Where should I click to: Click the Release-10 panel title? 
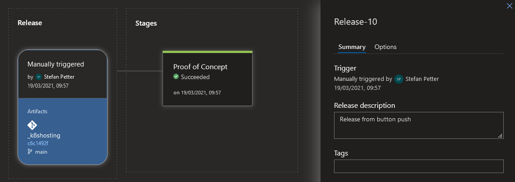[355, 22]
